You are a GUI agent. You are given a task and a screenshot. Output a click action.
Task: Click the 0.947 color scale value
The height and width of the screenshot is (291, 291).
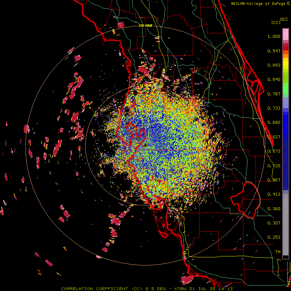pyautogui.click(x=274, y=51)
